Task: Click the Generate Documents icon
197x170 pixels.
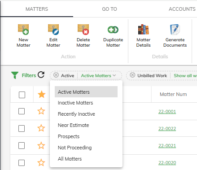Action: 175,29
